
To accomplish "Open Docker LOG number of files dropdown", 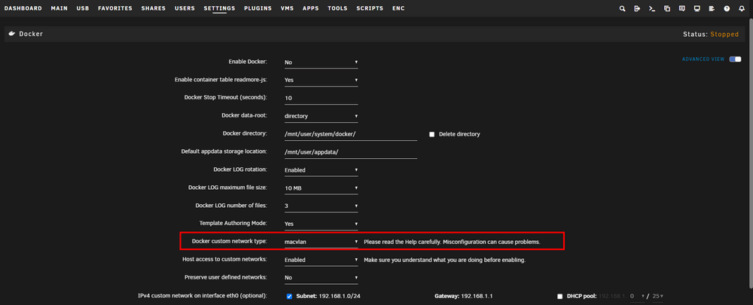I will pos(321,206).
